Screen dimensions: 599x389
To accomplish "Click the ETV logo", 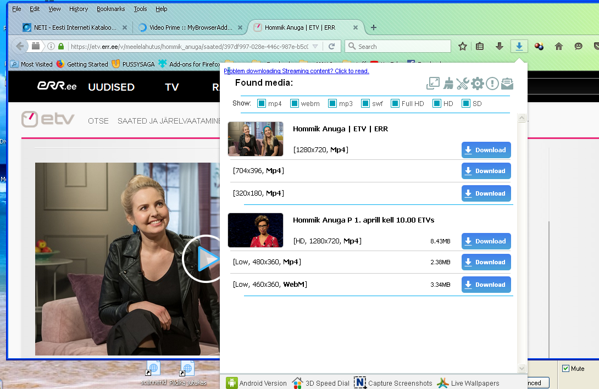I will coord(48,119).
